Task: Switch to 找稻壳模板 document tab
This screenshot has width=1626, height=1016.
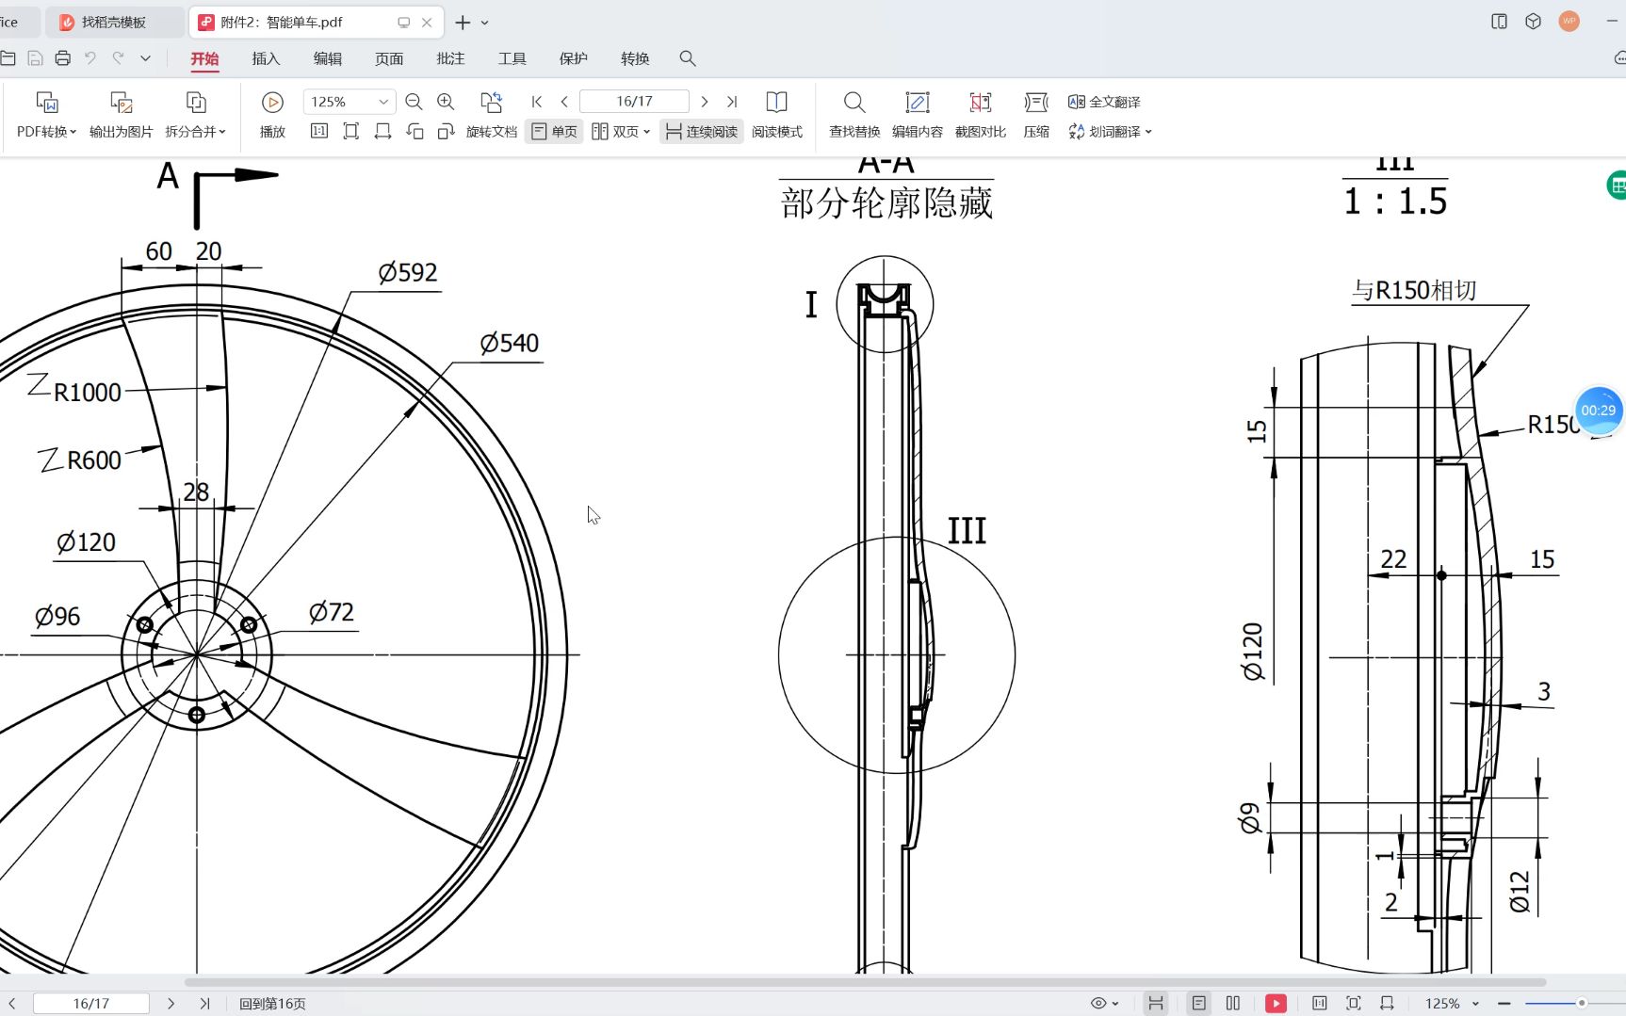Action: [x=114, y=23]
